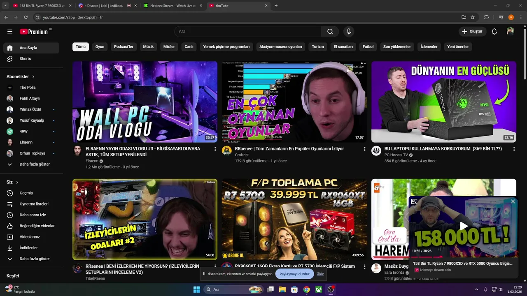
Task: Open Chrome extensions puzzle icon
Action: [487, 17]
